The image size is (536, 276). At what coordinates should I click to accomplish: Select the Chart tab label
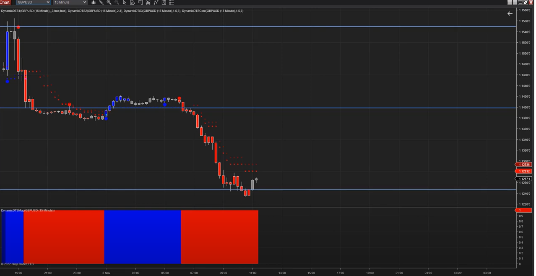5,3
